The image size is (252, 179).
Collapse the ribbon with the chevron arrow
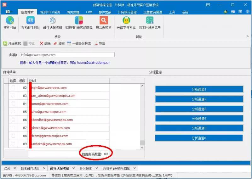247,37
